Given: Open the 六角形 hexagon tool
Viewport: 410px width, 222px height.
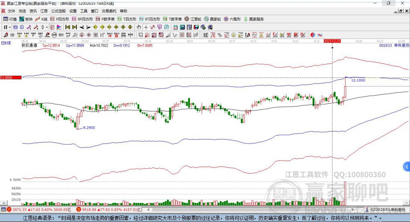Looking at the screenshot, I should pos(232,19).
